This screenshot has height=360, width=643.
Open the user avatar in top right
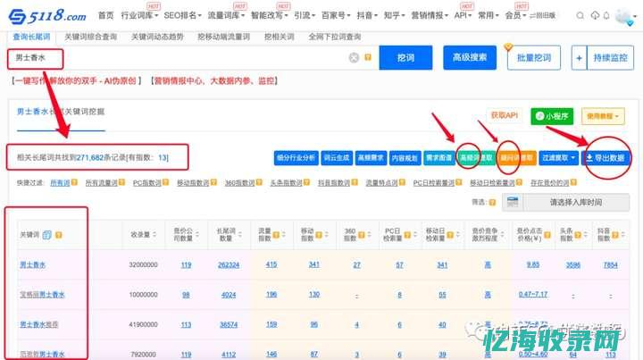click(x=623, y=16)
